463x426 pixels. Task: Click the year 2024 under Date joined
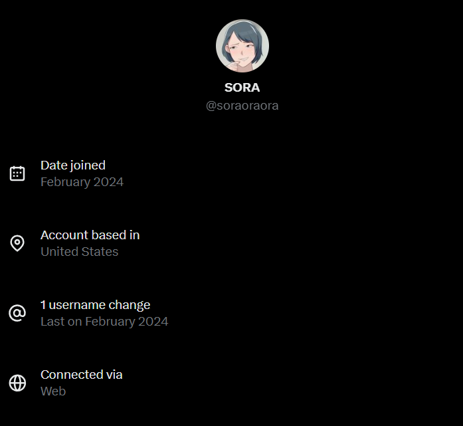point(110,182)
